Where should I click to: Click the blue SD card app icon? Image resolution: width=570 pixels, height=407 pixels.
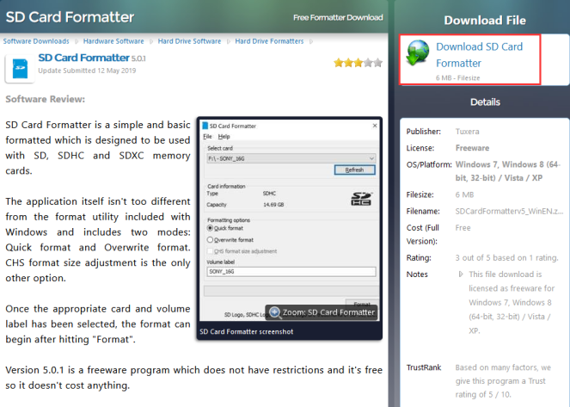[20, 68]
